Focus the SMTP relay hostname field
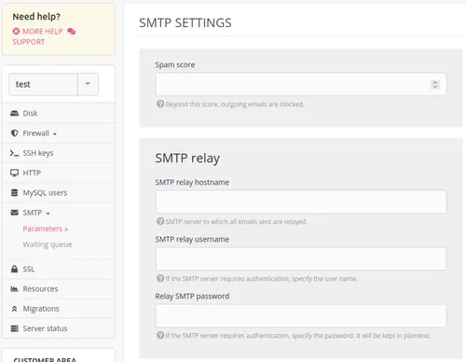This screenshot has width=466, height=362. [301, 202]
